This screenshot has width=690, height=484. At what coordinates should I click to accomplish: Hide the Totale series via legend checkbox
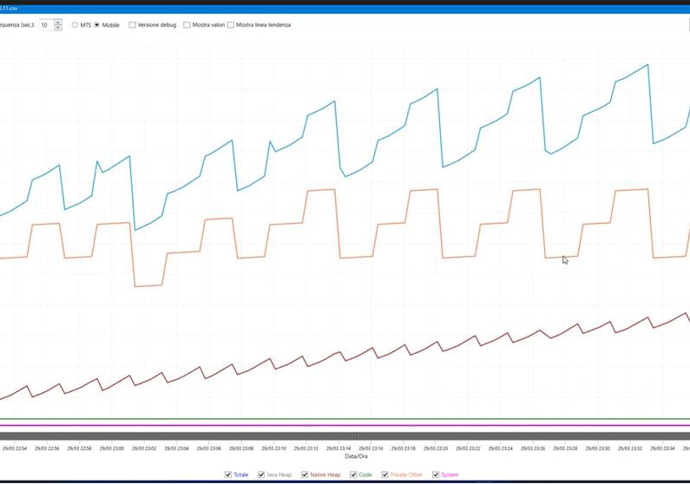pos(228,474)
